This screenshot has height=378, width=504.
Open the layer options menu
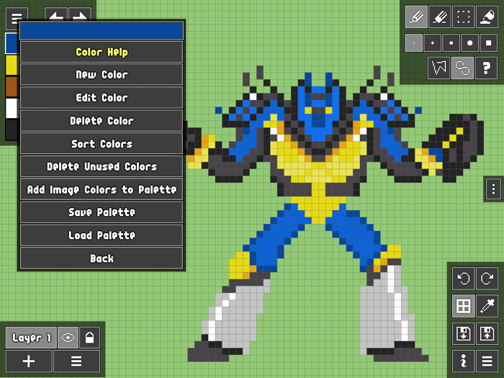tap(76, 361)
